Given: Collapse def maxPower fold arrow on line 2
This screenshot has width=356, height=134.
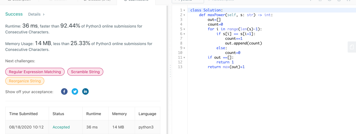Looking at the screenshot, I should coord(184,15).
